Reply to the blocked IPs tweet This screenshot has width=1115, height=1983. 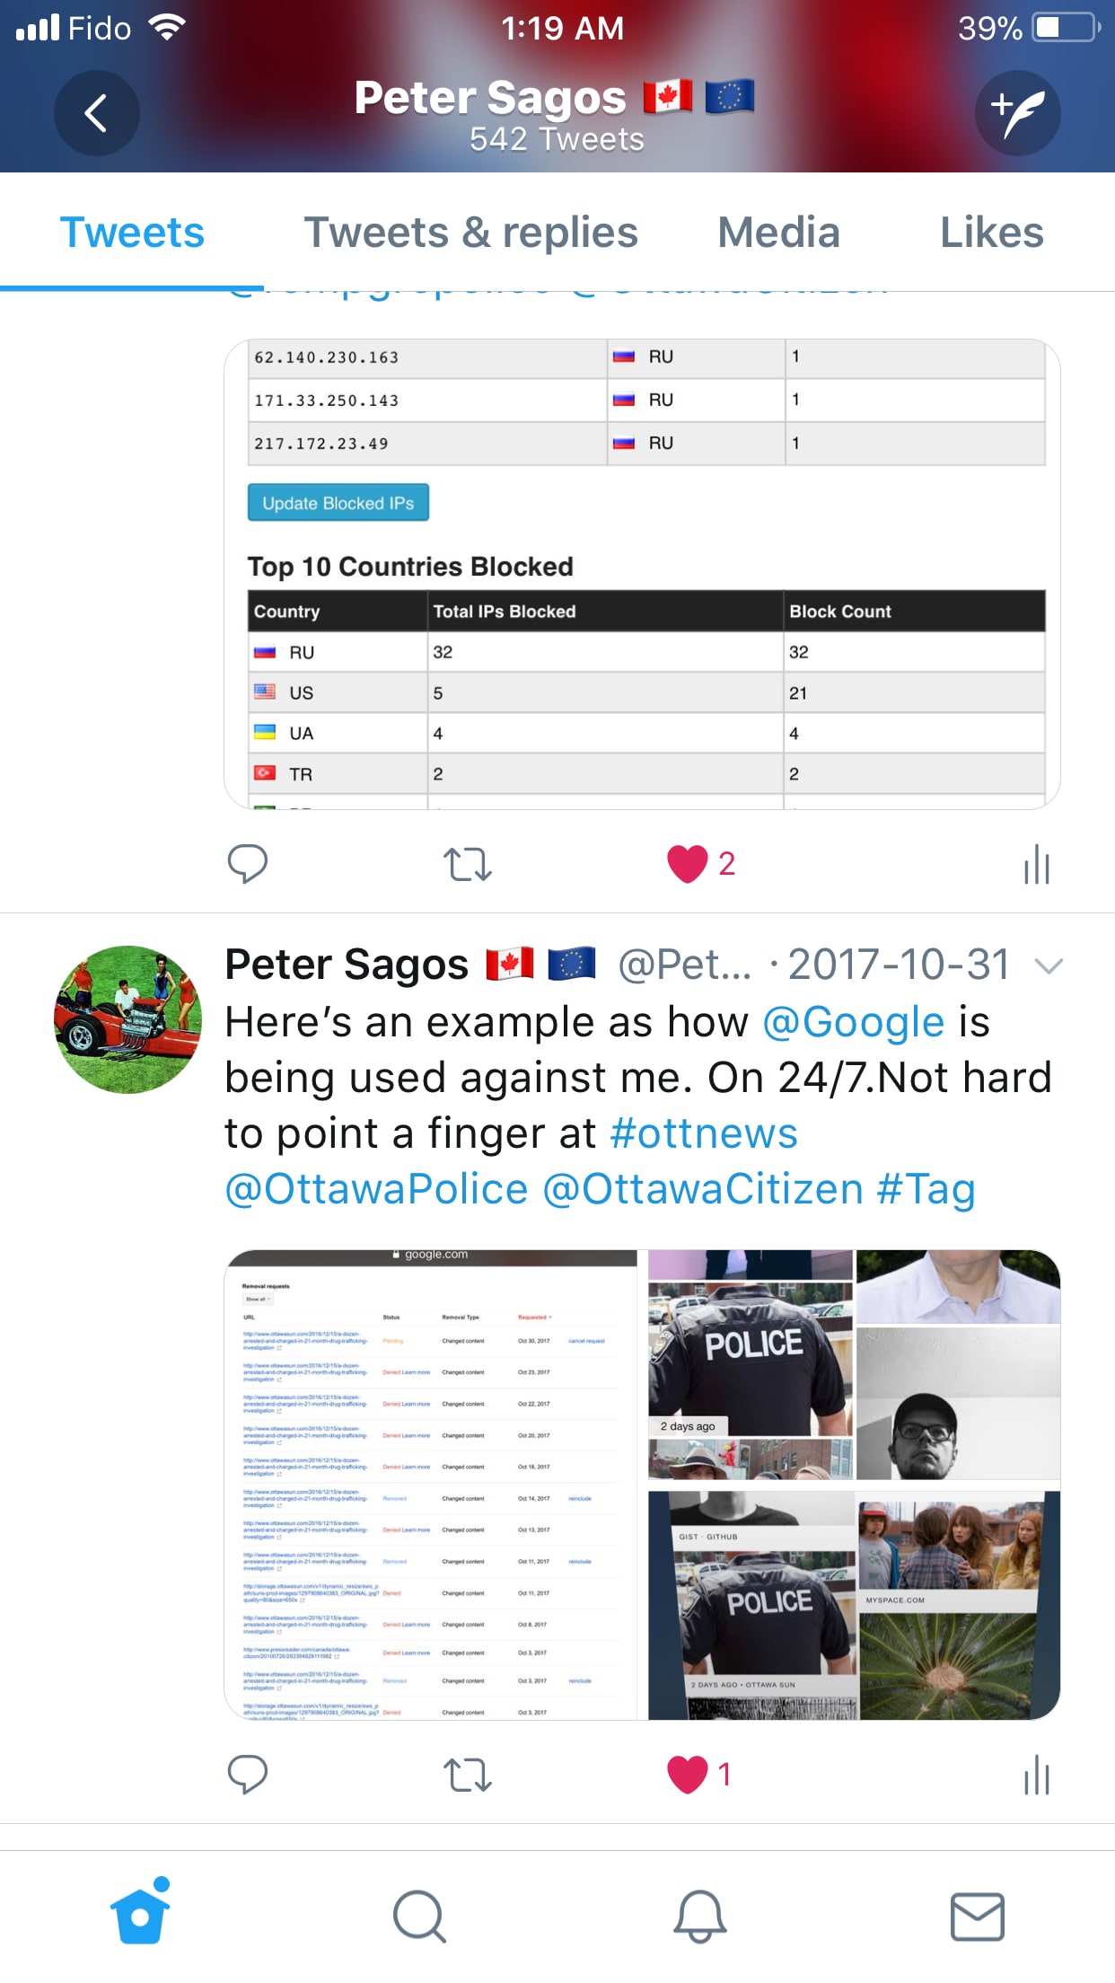point(248,864)
